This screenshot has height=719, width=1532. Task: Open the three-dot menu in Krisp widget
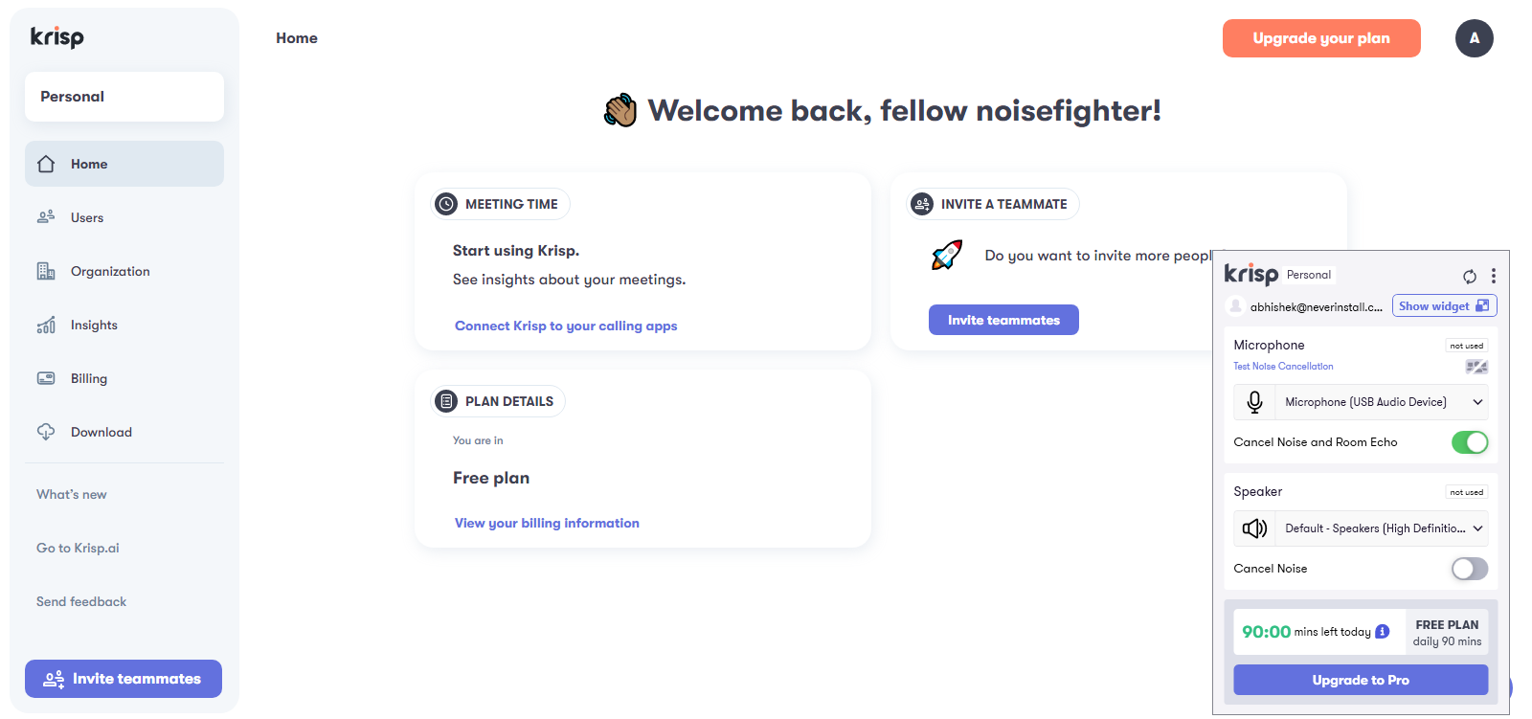(x=1494, y=276)
